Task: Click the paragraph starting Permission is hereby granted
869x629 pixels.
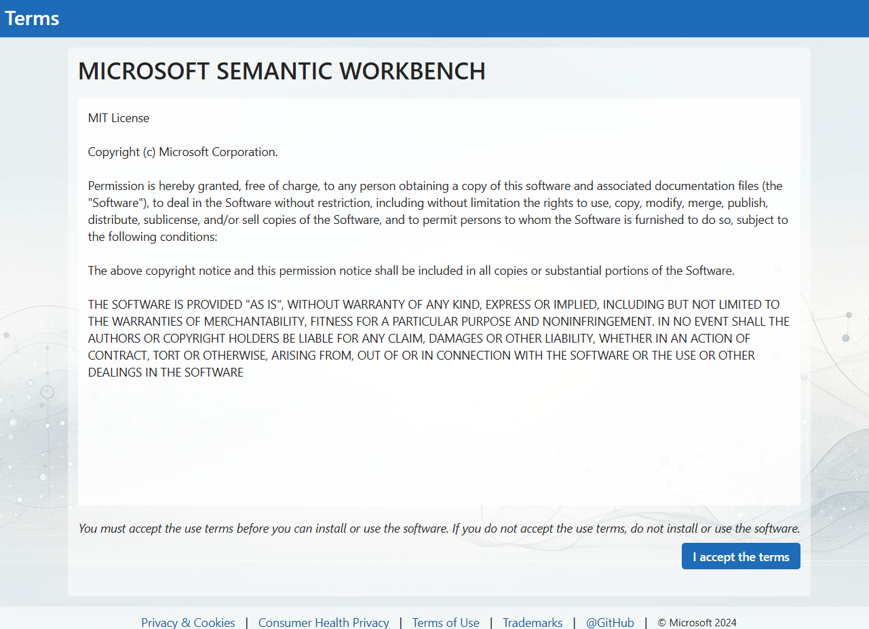Action: (x=438, y=211)
